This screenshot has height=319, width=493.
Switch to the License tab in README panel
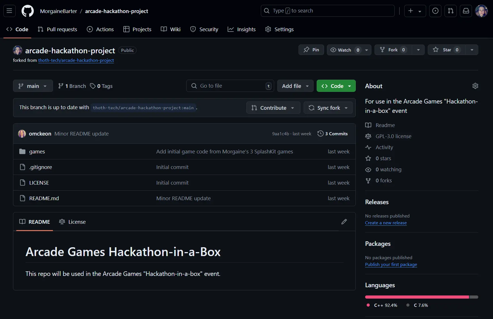[x=72, y=222]
